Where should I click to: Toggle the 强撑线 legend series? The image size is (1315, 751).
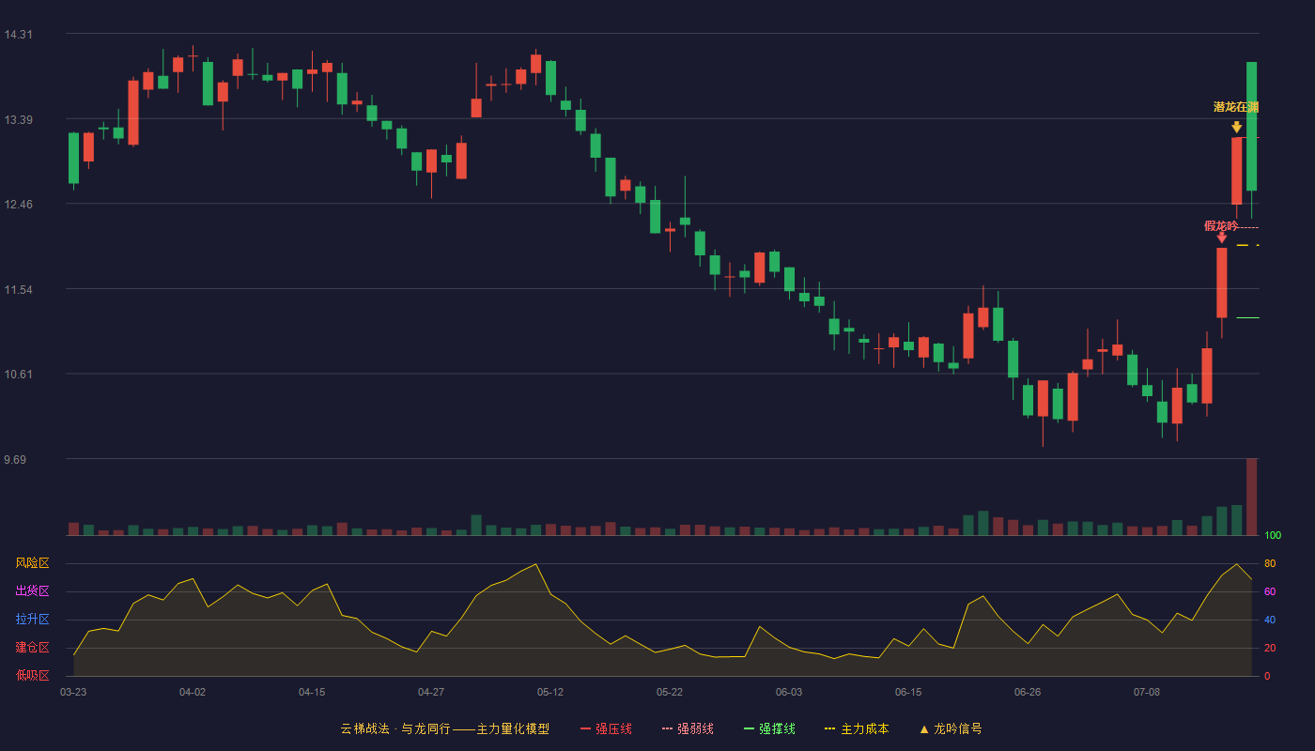click(769, 728)
